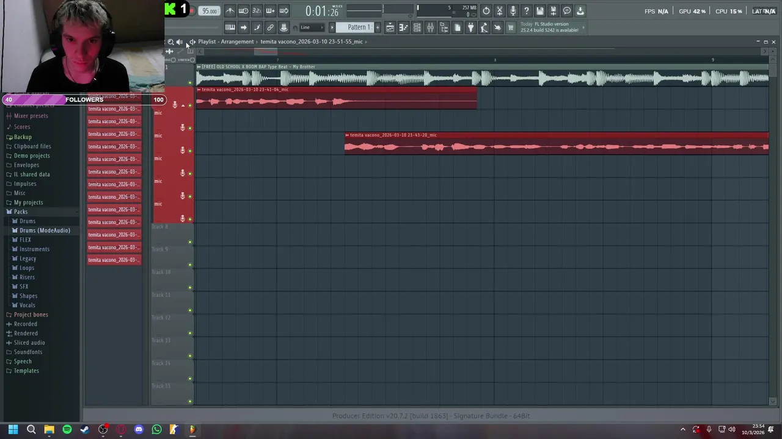This screenshot has width=782, height=439.
Task: Toggle mute light on Track 10
Action: tap(189, 287)
